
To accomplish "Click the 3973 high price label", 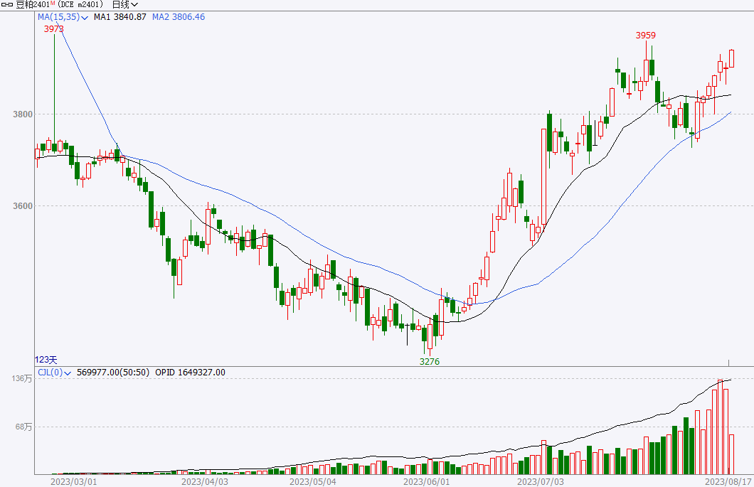I will coord(53,29).
